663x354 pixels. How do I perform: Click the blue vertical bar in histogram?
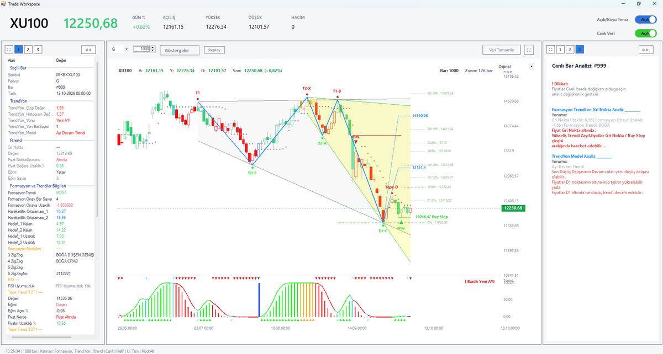pyautogui.click(x=259, y=301)
